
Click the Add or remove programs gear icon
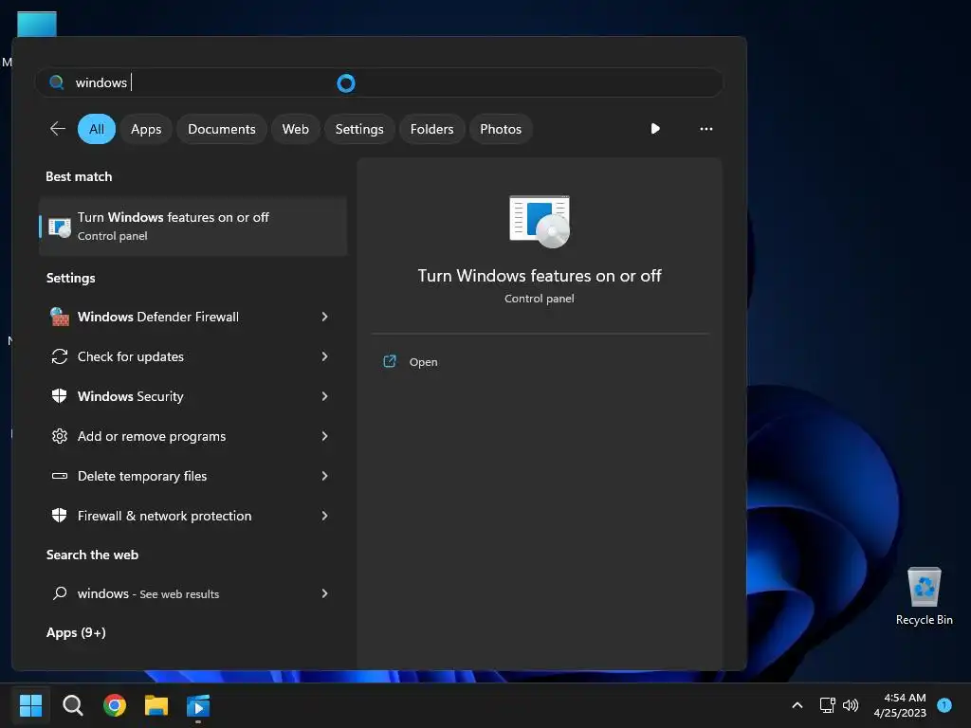(60, 436)
